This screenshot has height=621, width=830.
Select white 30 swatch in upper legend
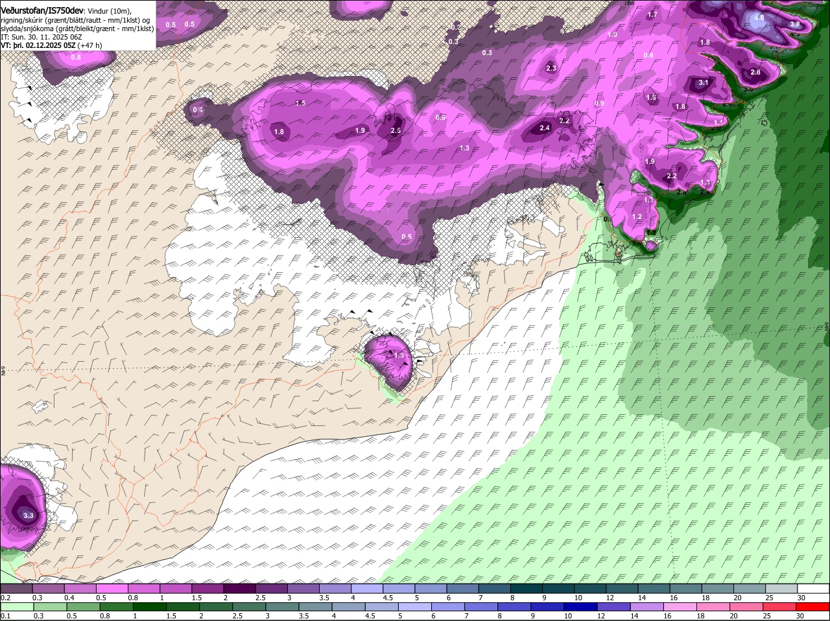pyautogui.click(x=813, y=589)
